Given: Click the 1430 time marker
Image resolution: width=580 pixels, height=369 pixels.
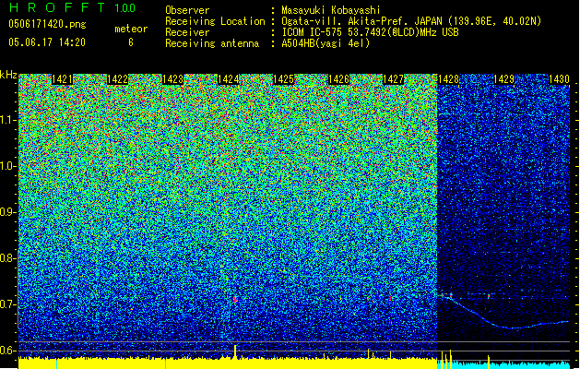Looking at the screenshot, I should tap(559, 79).
